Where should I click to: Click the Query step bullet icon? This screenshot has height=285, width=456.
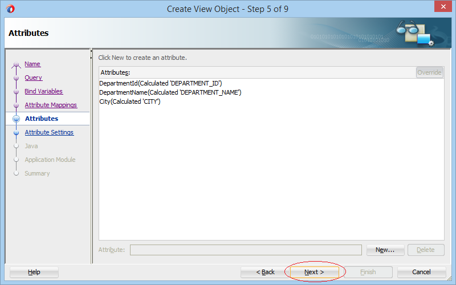coord(17,78)
